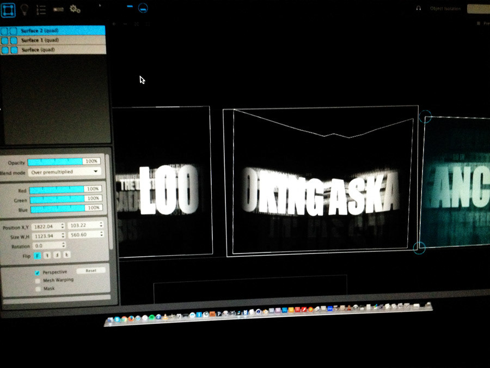Click the headphone icon in top bar
This screenshot has height=368, width=490.
coord(419,8)
